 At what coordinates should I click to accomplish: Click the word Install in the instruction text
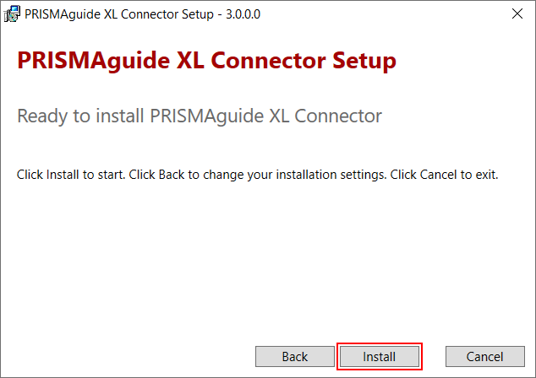(58, 175)
